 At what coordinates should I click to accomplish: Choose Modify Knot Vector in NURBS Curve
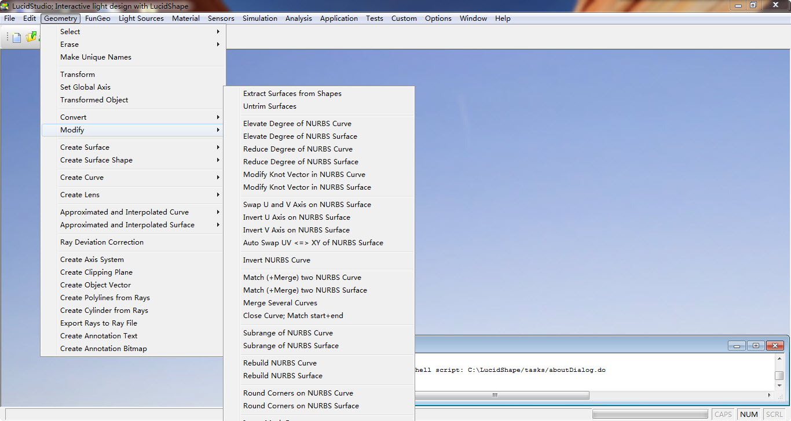[x=319, y=175]
